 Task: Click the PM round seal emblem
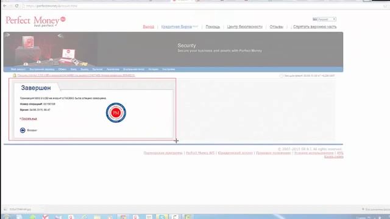point(116,113)
